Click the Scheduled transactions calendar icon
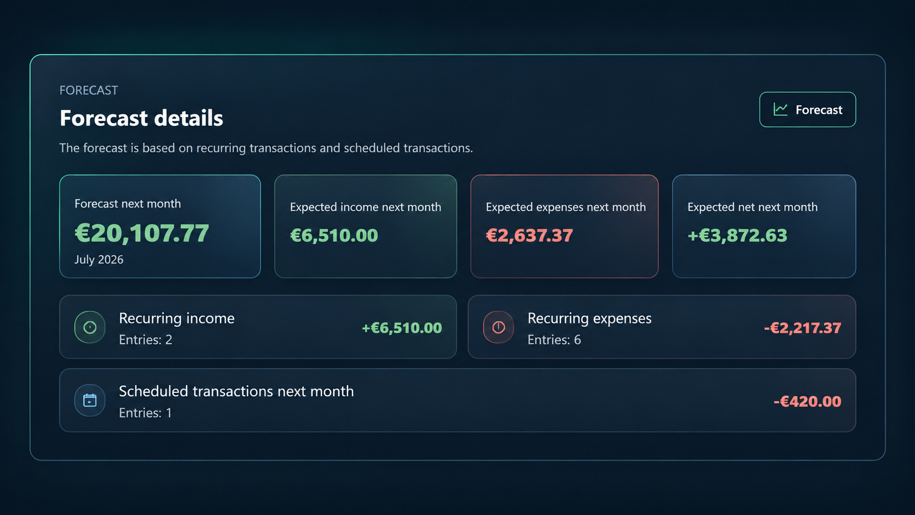The height and width of the screenshot is (515, 915). click(x=90, y=401)
